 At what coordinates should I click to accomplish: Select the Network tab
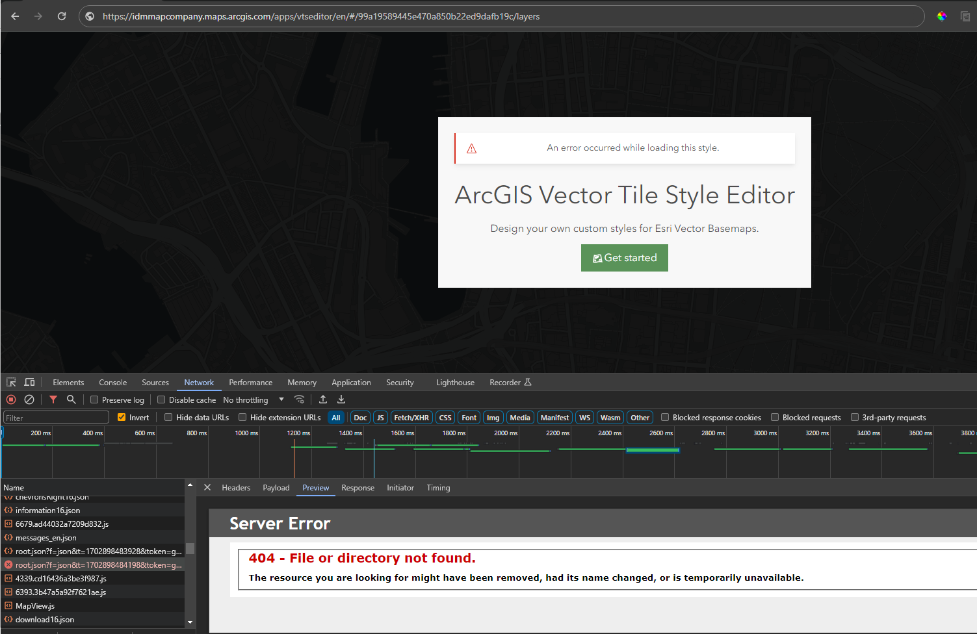(199, 383)
